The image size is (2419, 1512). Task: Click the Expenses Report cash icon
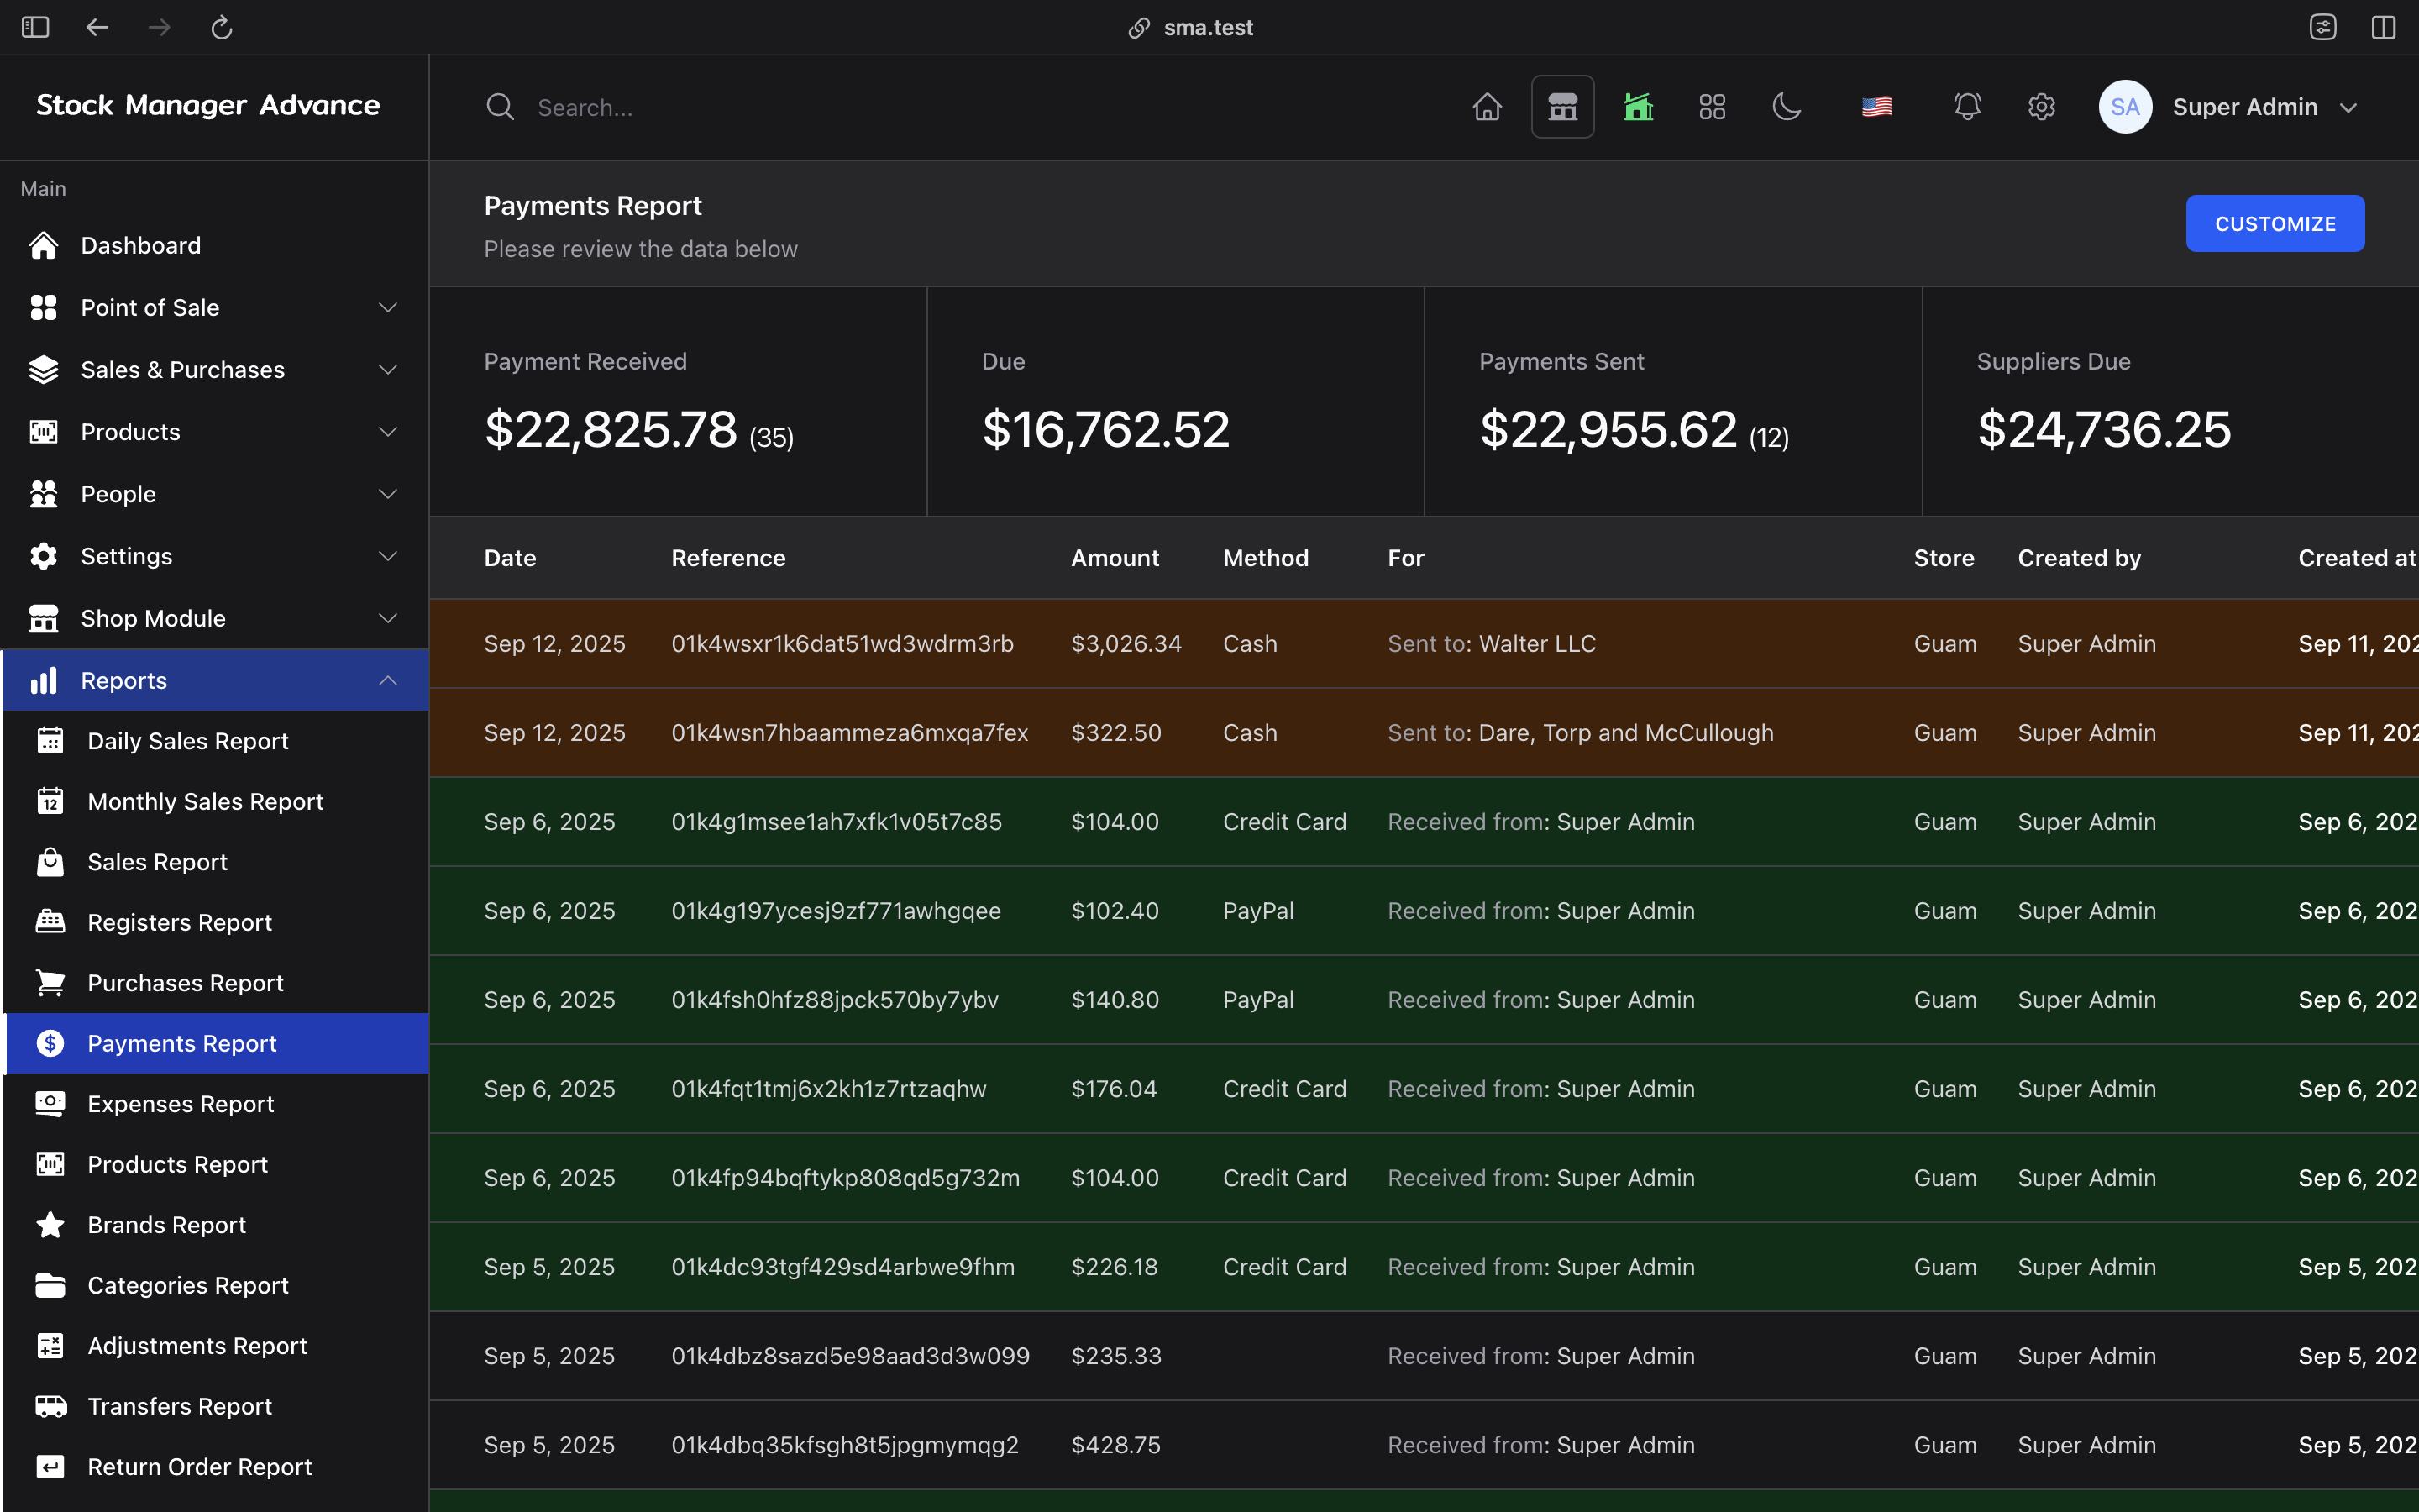pos(50,1104)
